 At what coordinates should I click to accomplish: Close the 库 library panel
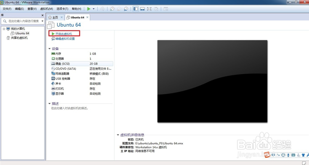click(42, 15)
